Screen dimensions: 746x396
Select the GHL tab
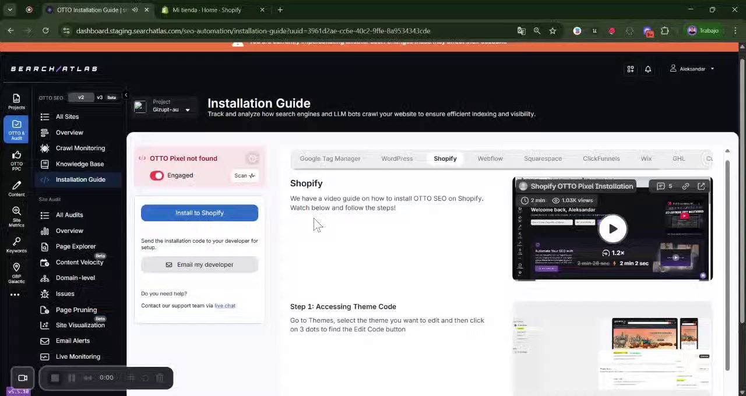678,158
